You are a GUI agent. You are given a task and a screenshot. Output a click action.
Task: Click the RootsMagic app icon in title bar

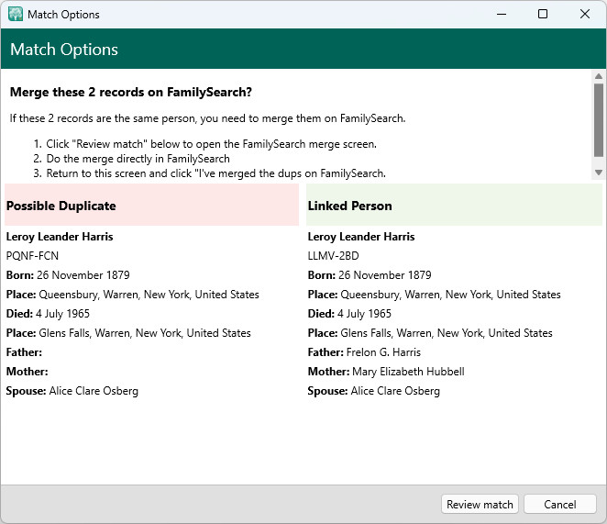pos(16,15)
